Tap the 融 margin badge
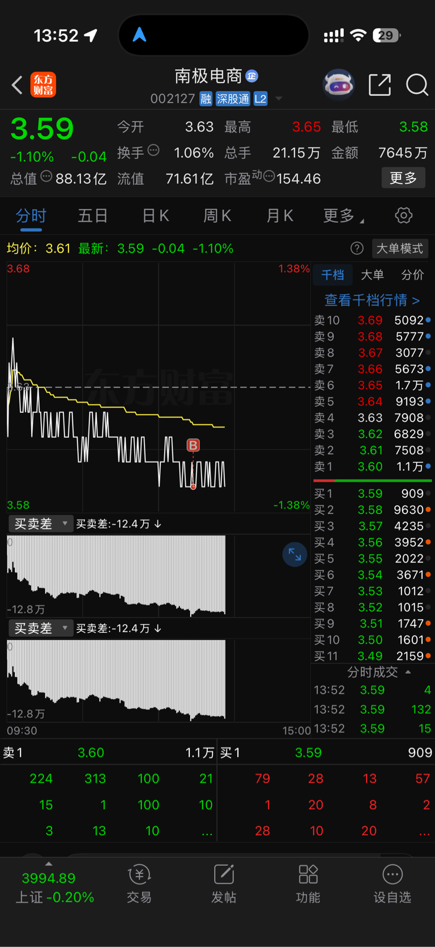Screen dimensions: 435x947 pos(206,99)
